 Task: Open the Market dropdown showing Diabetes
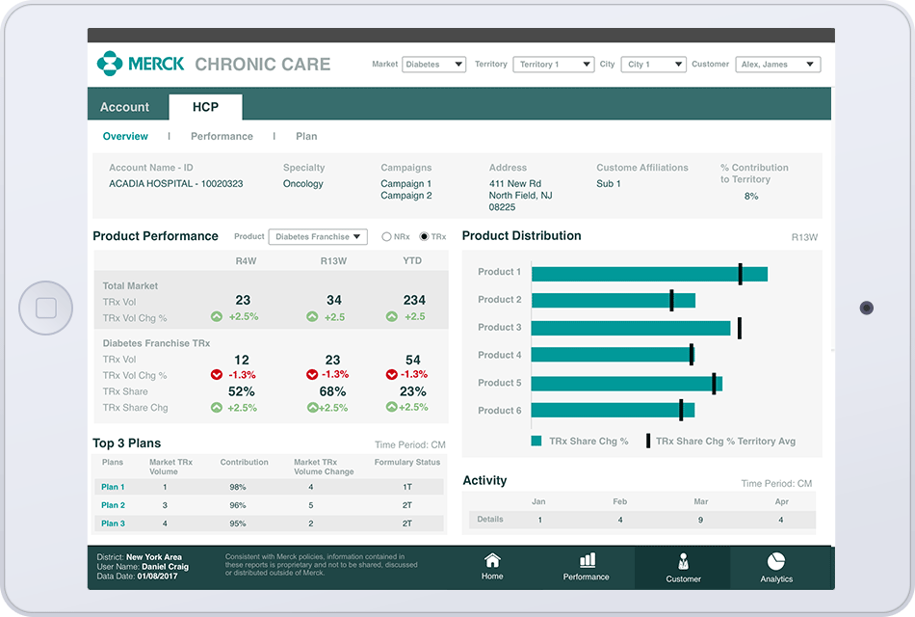433,64
